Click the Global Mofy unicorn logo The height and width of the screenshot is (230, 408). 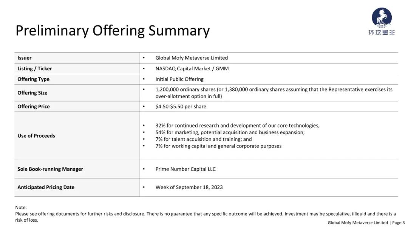coord(382,17)
